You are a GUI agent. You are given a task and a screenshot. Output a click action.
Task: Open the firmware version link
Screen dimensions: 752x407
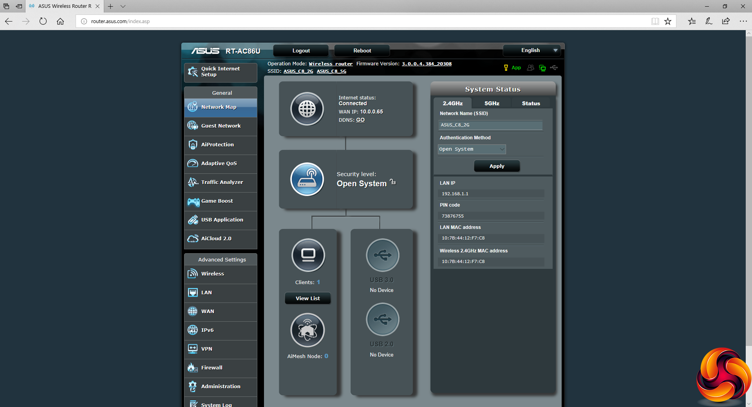click(427, 64)
